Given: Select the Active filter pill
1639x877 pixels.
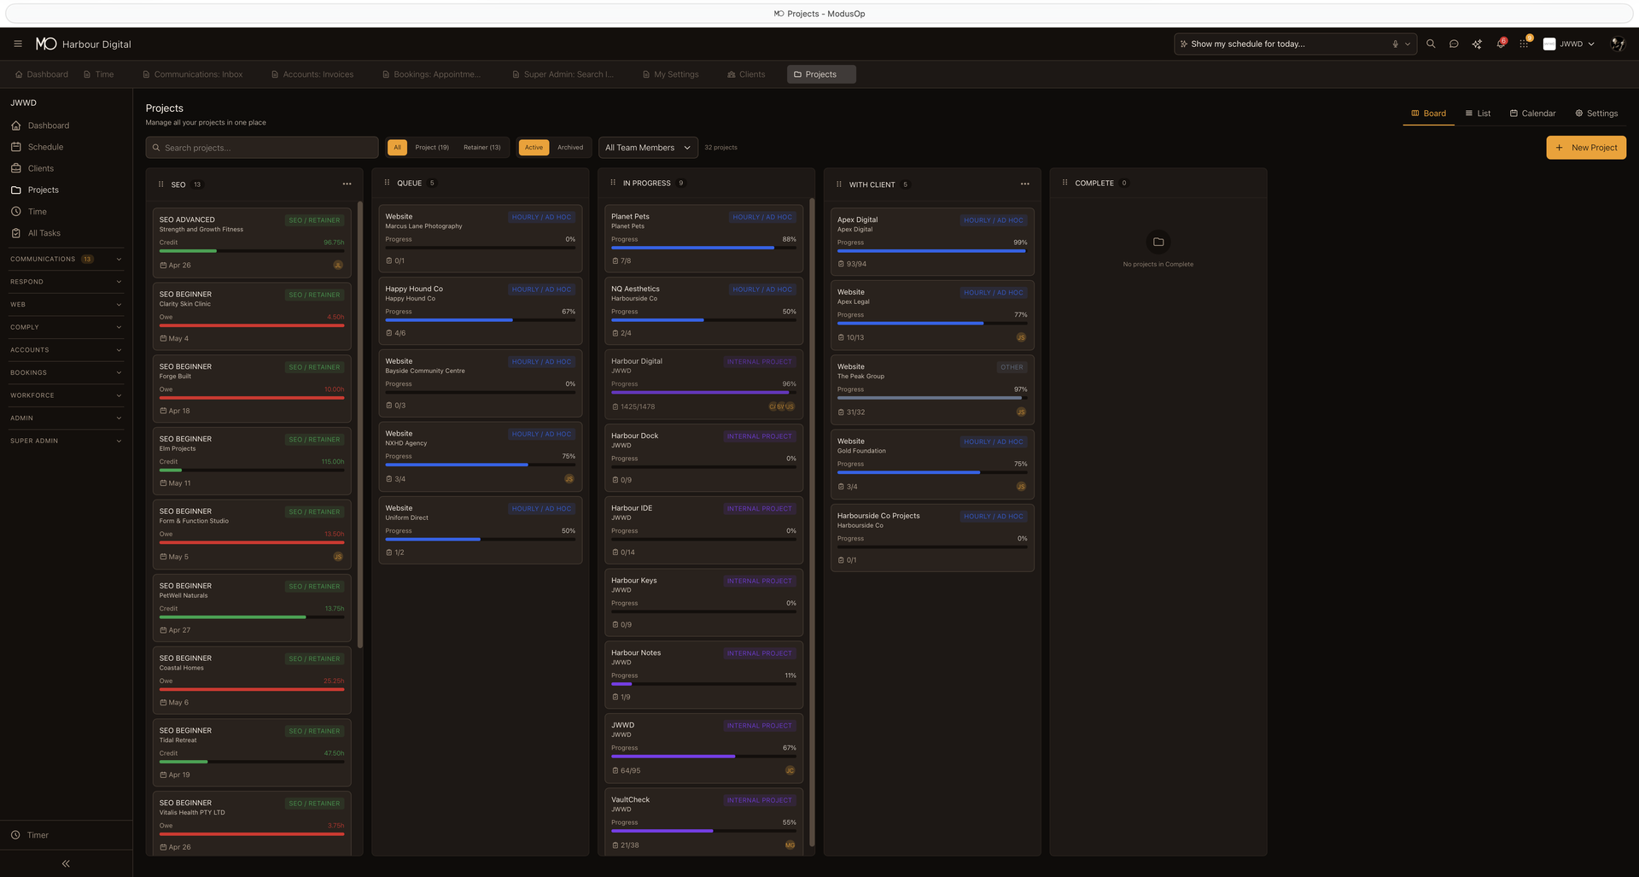Looking at the screenshot, I should (x=533, y=147).
